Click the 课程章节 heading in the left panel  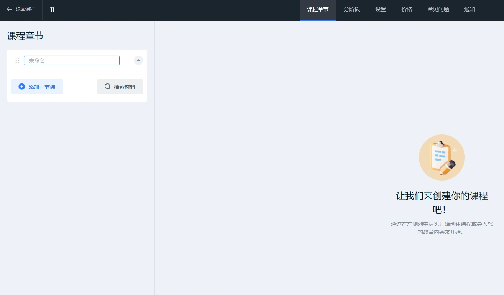(25, 36)
